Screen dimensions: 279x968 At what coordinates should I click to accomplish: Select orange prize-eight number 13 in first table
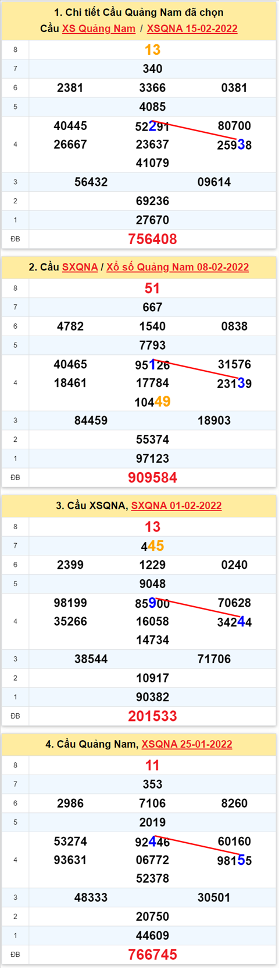tap(152, 50)
